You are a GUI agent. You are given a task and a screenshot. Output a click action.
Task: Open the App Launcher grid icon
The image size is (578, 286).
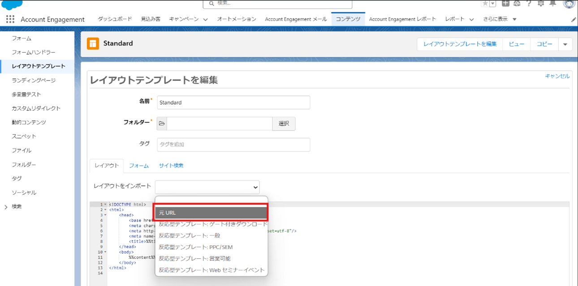tap(10, 19)
